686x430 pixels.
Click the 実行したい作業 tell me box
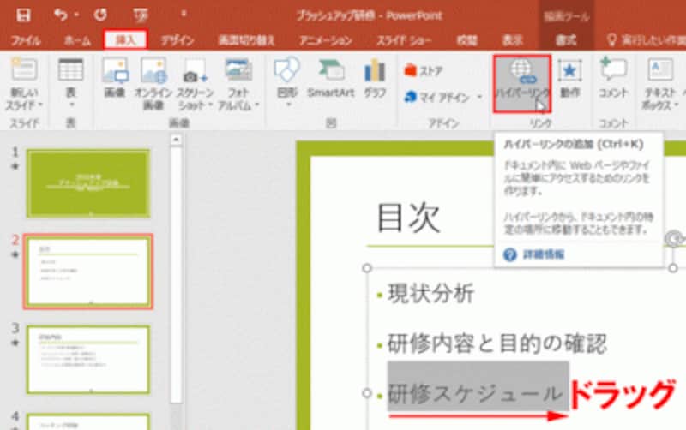point(646,40)
